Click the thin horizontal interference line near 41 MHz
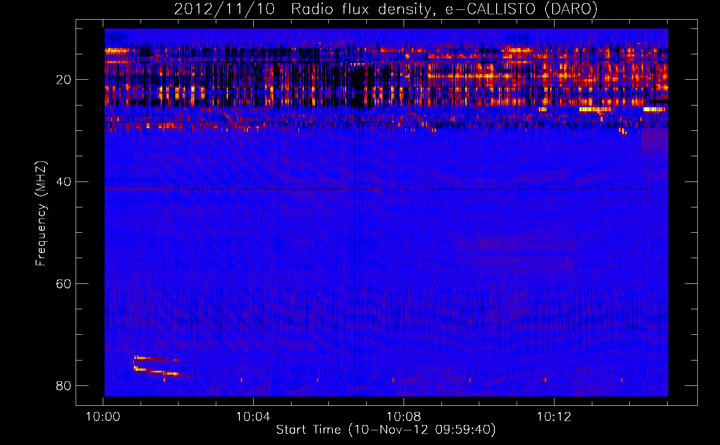Viewport: 720px width, 445px height. click(386, 189)
